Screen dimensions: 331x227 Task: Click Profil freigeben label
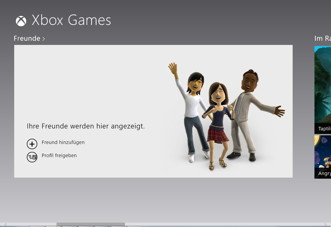coord(59,155)
